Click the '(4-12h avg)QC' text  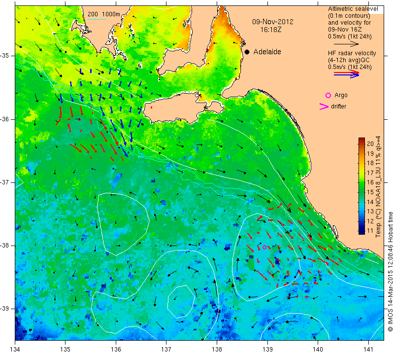(x=347, y=60)
